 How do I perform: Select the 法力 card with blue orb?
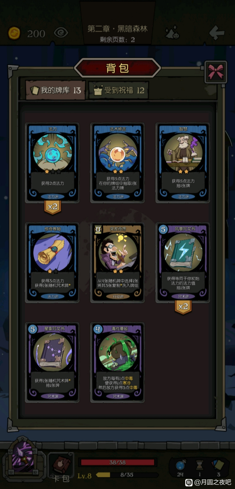tap(53, 163)
